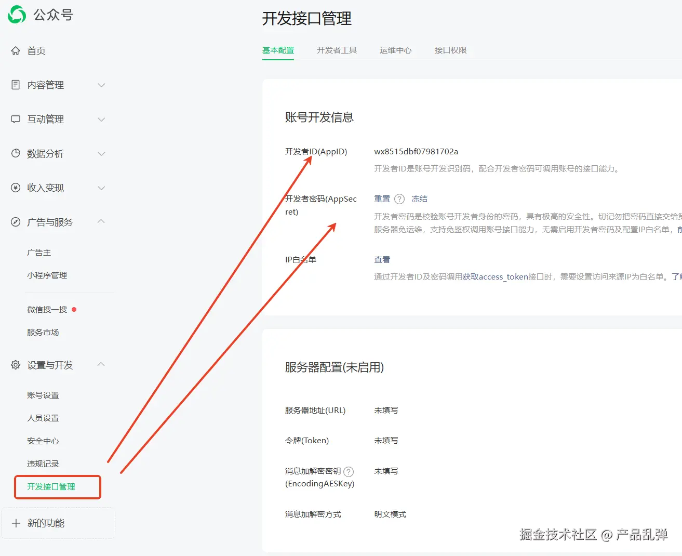Click the 账号开发信息 heading
The width and height of the screenshot is (682, 556).
(319, 117)
